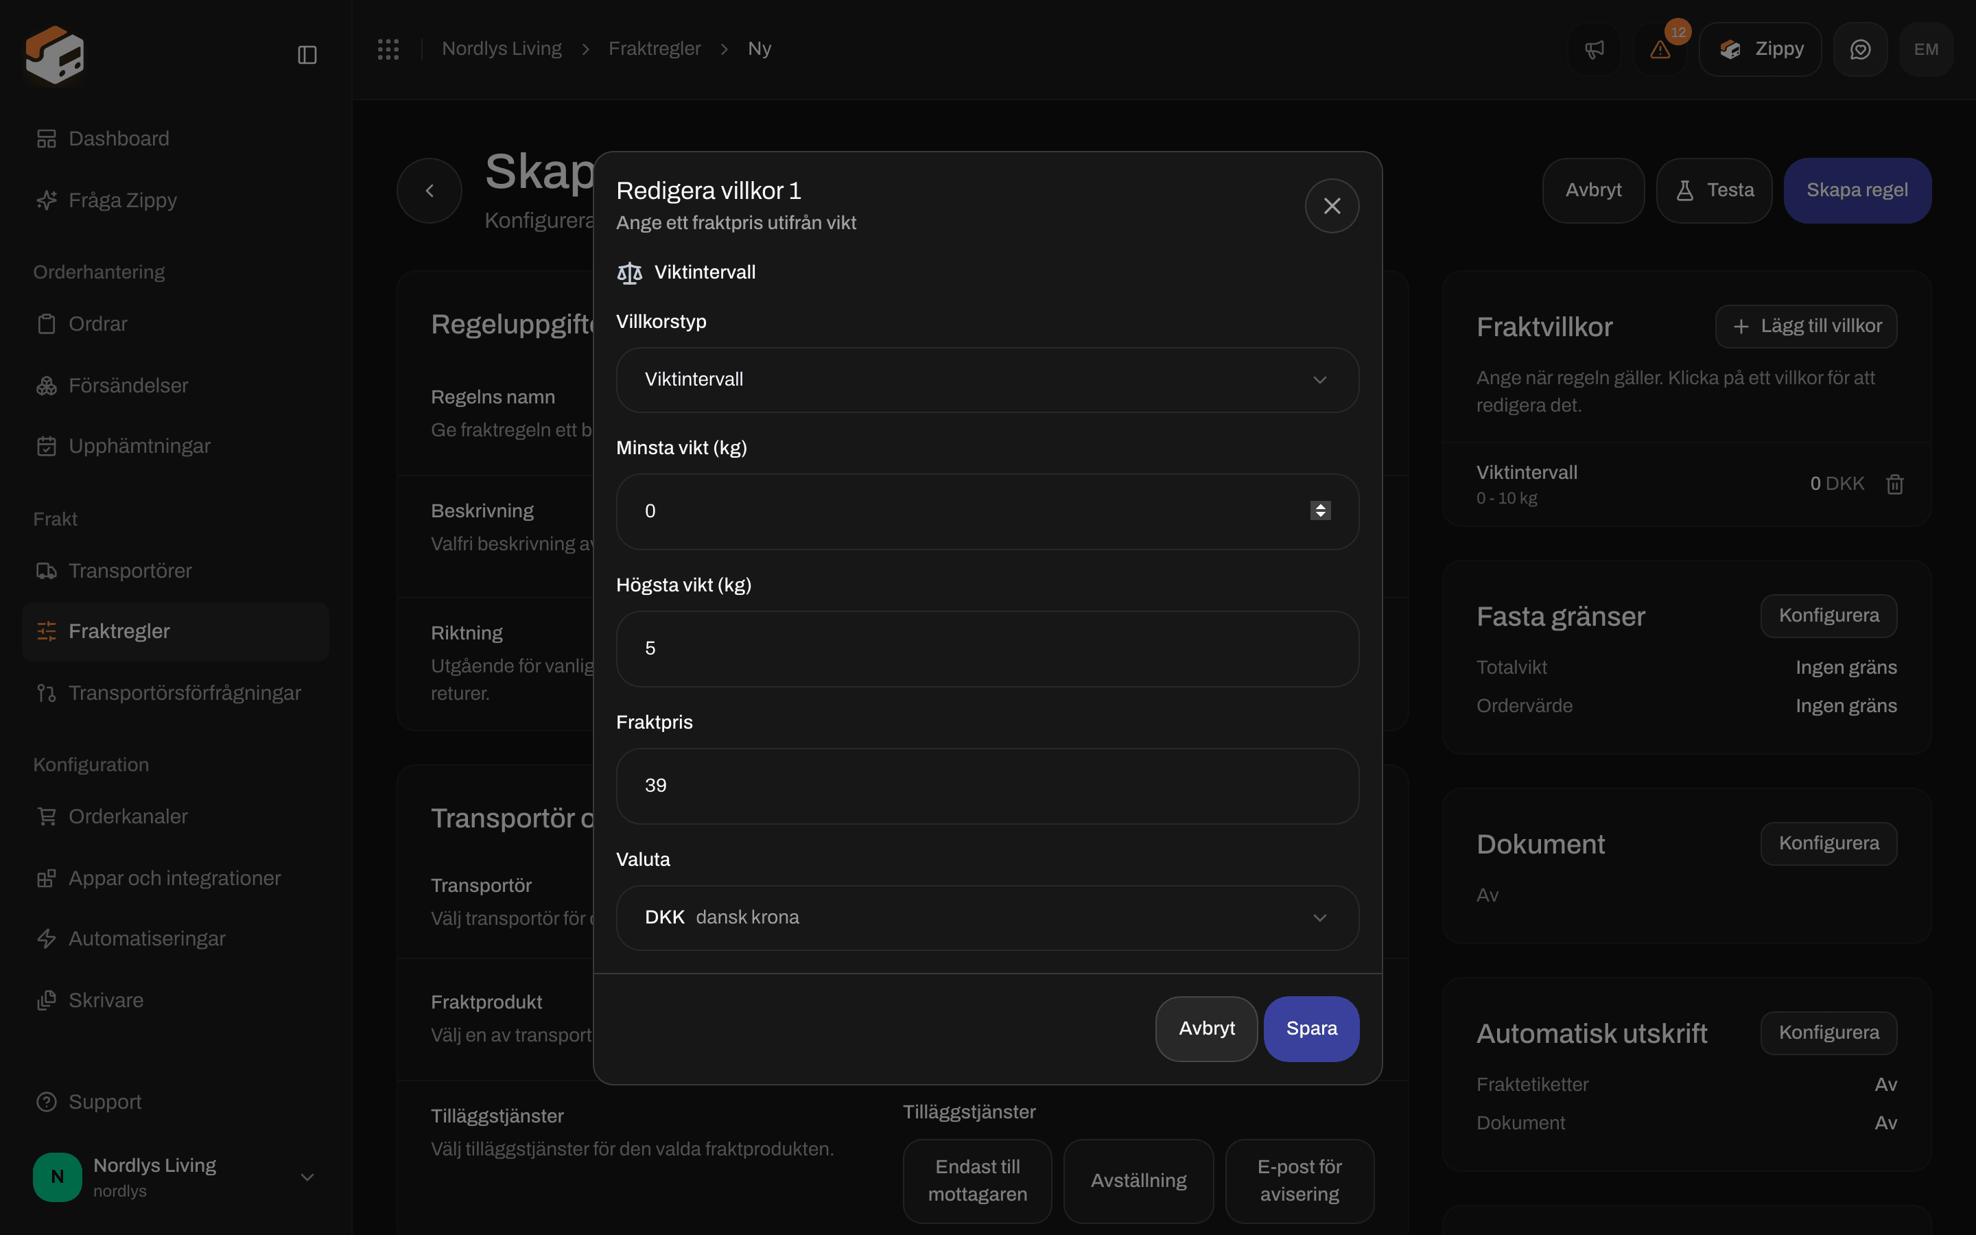Screen dimensions: 1976x1235
Task: Open Transportörer in the sidebar
Action: (x=176, y=571)
